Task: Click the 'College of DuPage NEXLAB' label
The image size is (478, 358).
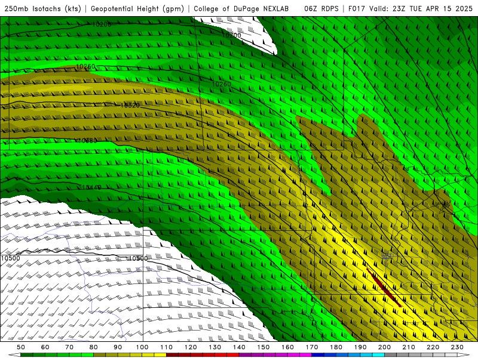Action: pos(241,8)
